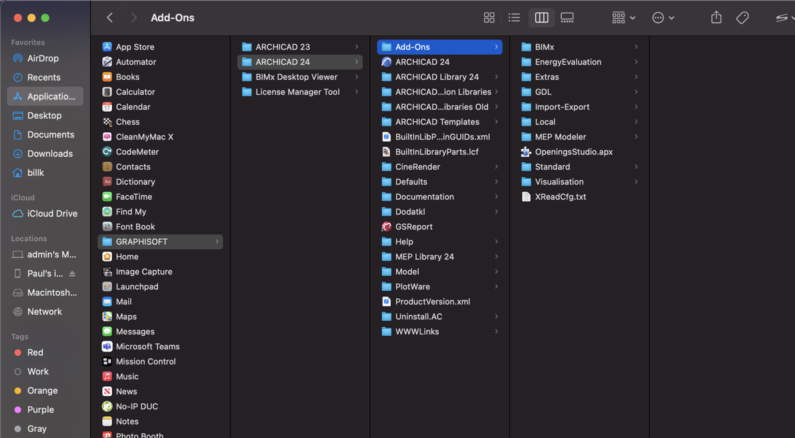Switch to gallery view in toolbar

[x=567, y=18]
